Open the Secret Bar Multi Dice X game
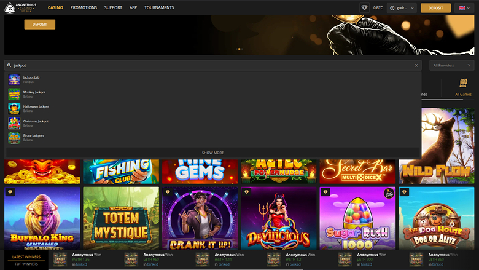This screenshot has width=479, height=270. tap(357, 171)
